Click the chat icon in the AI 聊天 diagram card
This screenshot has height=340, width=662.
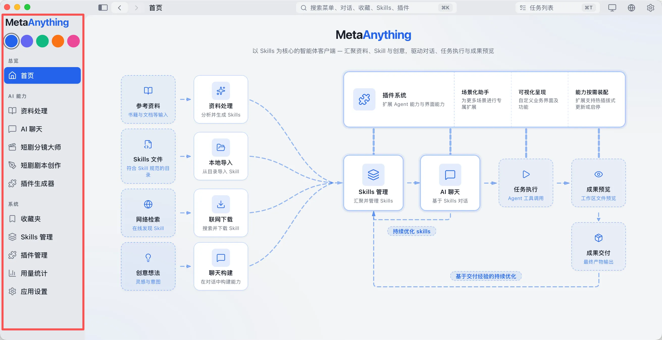pyautogui.click(x=450, y=175)
